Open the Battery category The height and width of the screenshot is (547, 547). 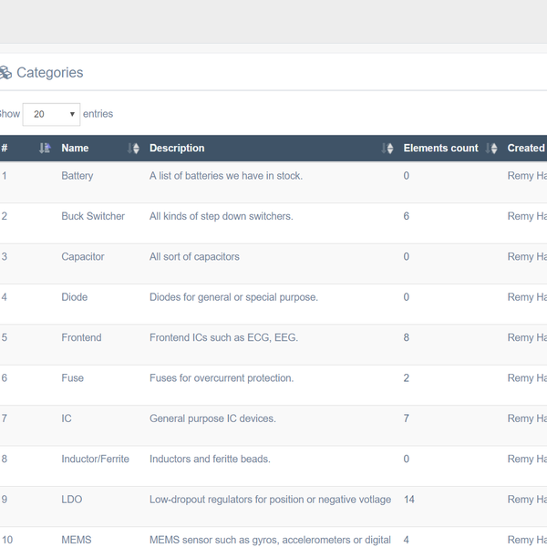coord(77,176)
